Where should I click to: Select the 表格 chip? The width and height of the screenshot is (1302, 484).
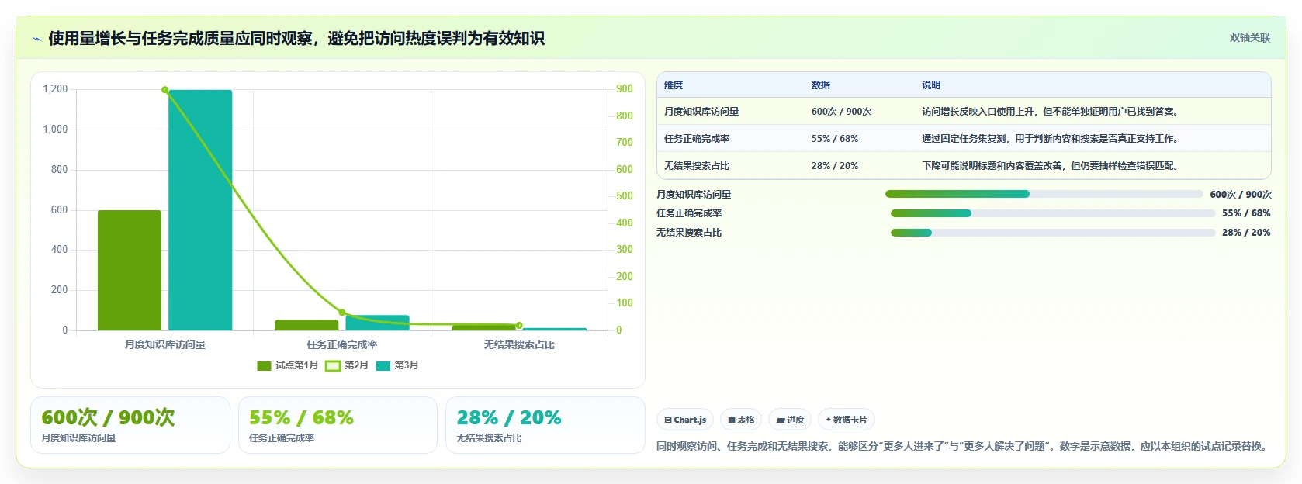741,420
